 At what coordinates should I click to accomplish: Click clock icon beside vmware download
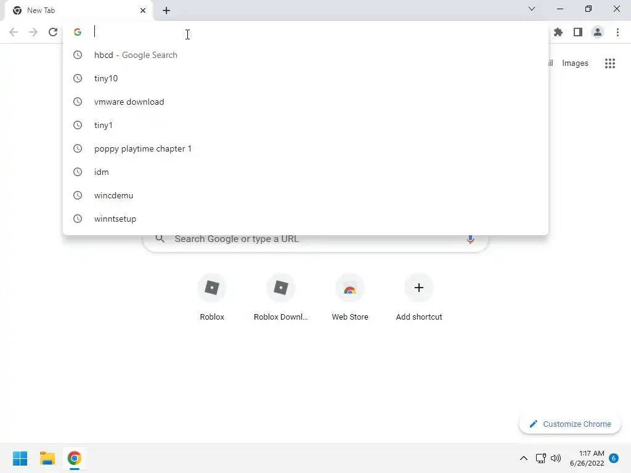pyautogui.click(x=78, y=102)
